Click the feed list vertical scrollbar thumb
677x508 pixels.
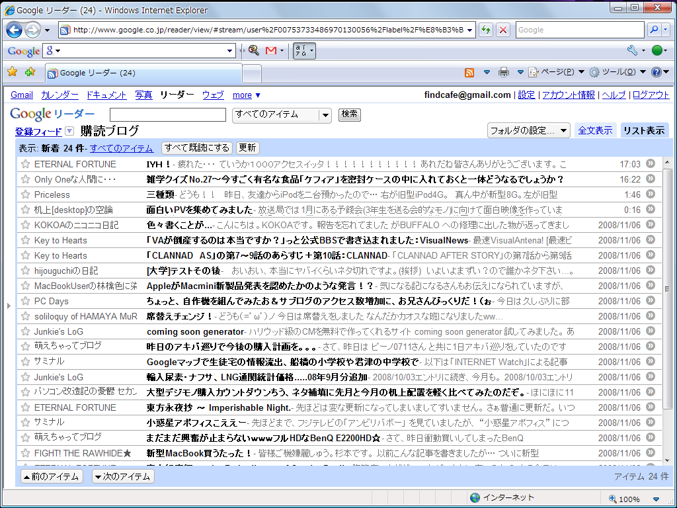pyautogui.click(x=666, y=288)
